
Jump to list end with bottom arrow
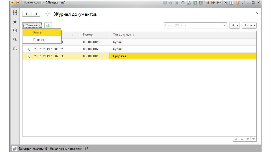[x=254, y=139]
